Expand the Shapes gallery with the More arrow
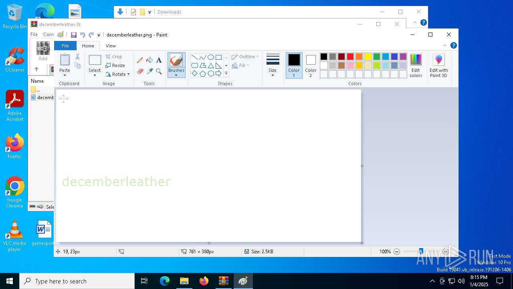This screenshot has height=289, width=513. pyautogui.click(x=226, y=73)
